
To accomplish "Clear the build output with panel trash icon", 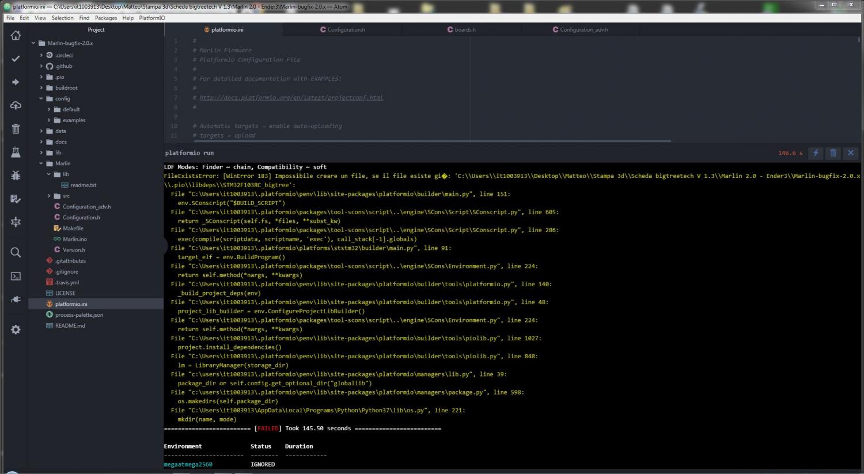I will pyautogui.click(x=833, y=153).
